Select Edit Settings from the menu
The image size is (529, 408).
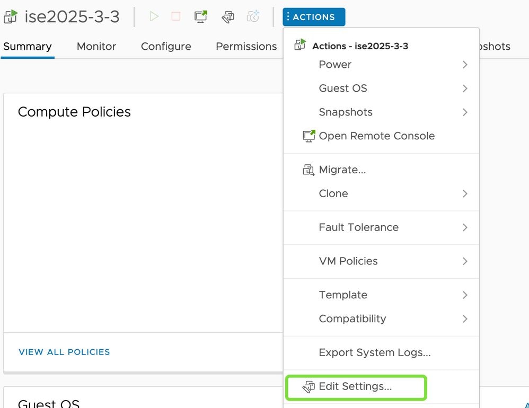coord(355,387)
